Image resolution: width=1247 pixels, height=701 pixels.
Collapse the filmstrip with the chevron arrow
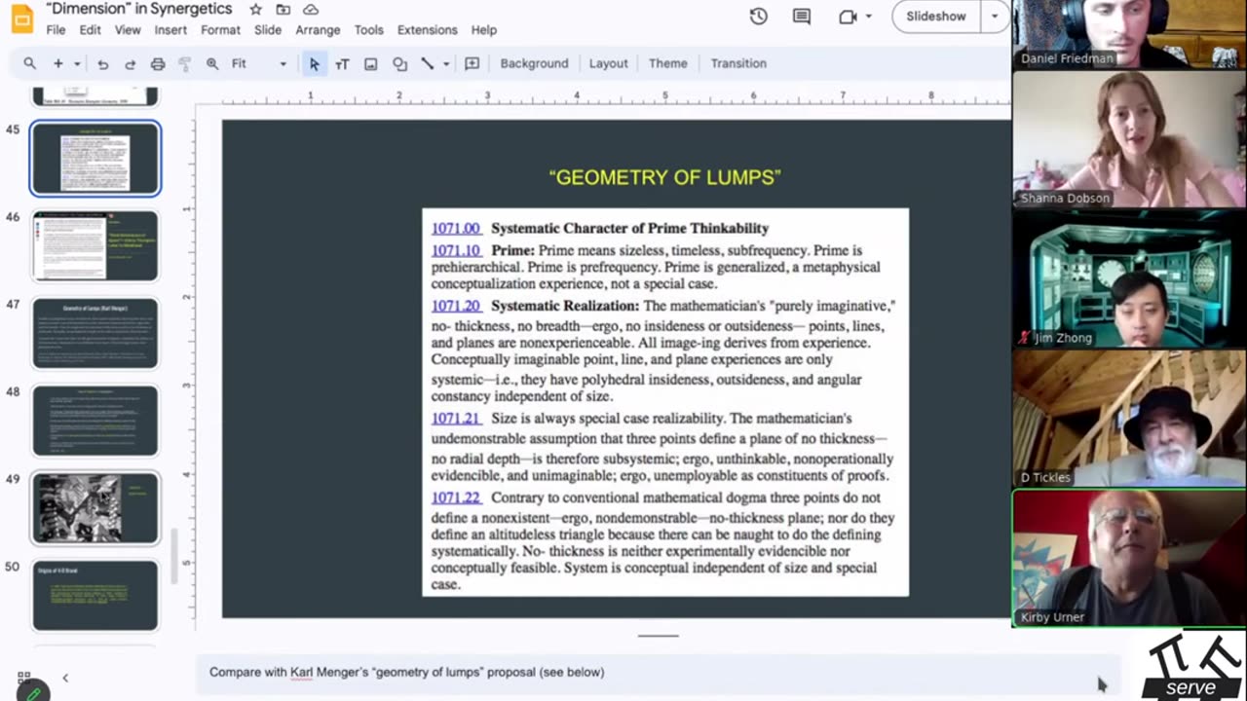[x=65, y=678]
